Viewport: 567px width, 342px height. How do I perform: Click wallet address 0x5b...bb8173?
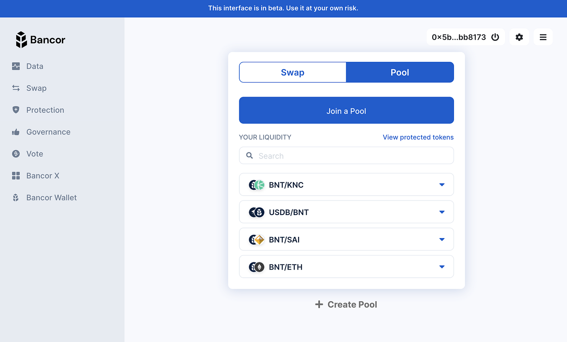point(459,37)
